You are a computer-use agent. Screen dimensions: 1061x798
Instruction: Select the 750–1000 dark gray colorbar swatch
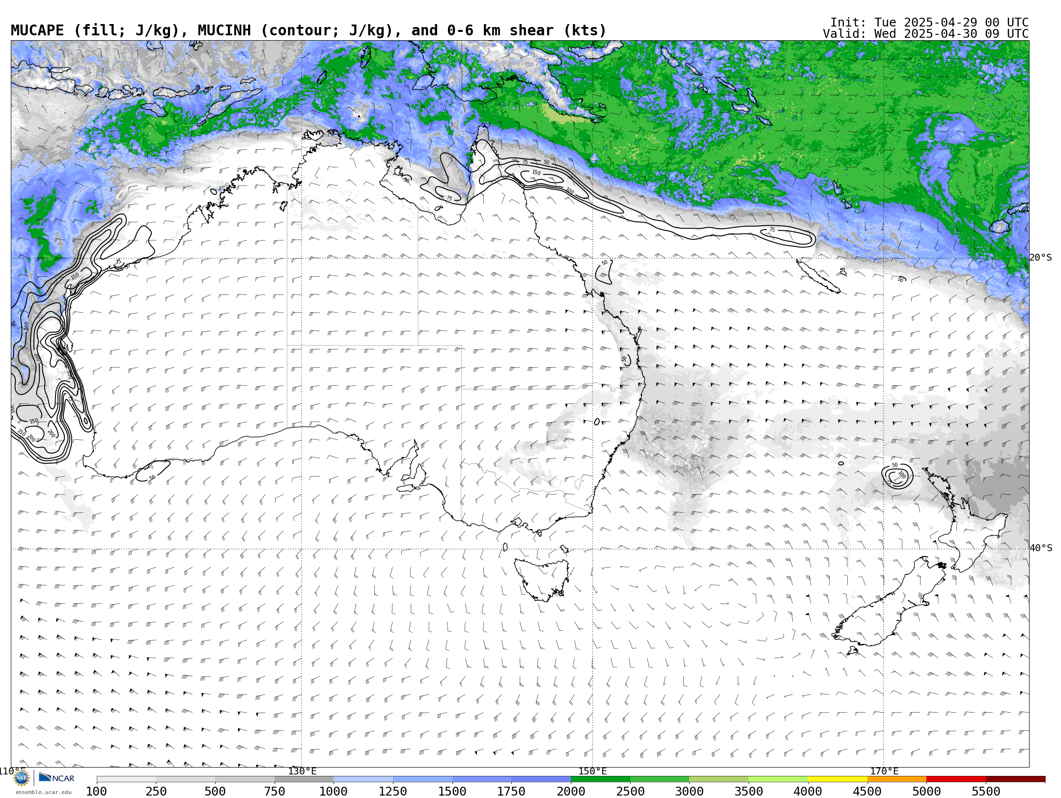304,779
